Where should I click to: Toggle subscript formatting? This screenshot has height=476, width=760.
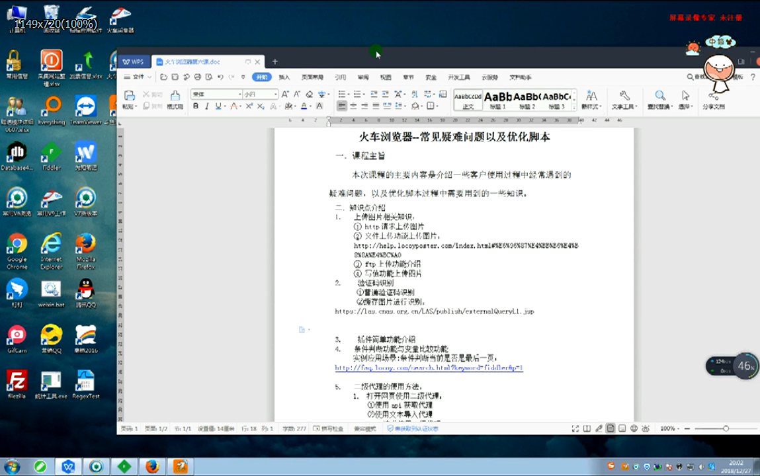pos(261,106)
